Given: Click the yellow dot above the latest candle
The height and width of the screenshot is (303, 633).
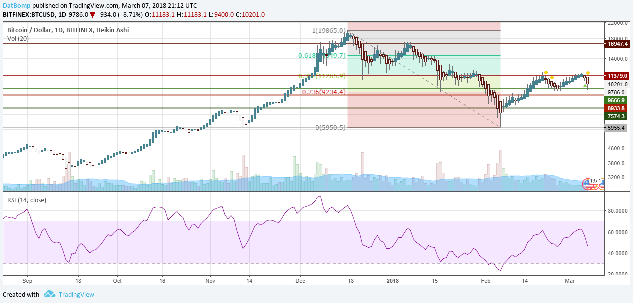Looking at the screenshot, I should pos(588,73).
